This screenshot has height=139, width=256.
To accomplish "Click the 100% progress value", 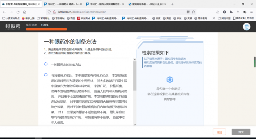I will coord(44,25).
